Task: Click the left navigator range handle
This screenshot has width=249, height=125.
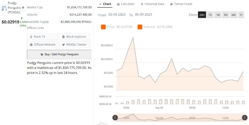Action: pos(115,118)
